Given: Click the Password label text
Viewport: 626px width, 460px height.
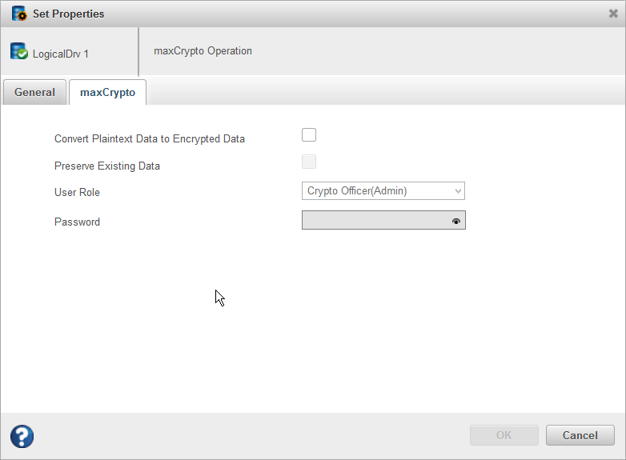Looking at the screenshot, I should click(77, 222).
